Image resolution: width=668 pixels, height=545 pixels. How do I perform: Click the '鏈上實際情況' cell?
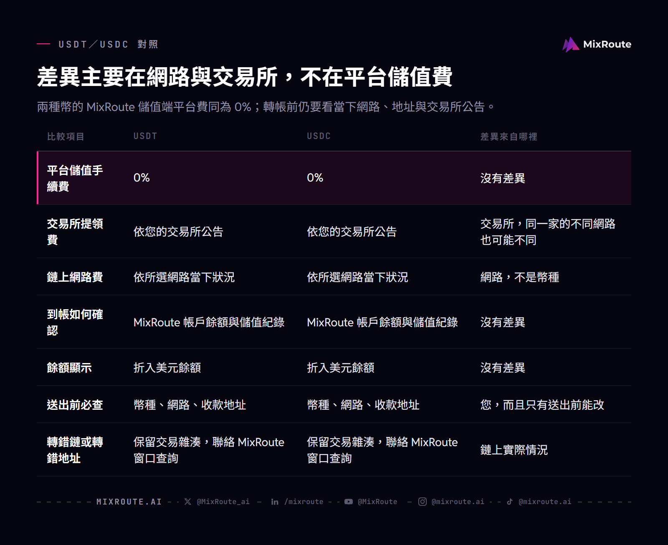(514, 450)
